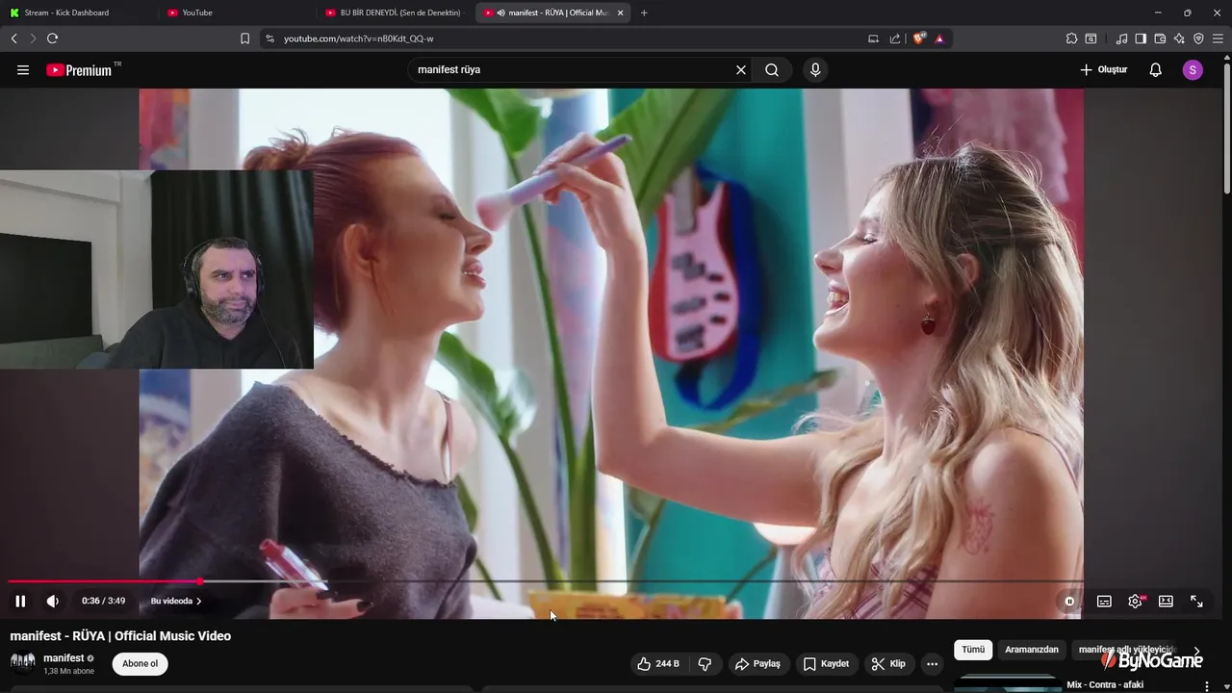Subscribe with the Abone ol button
Screen dimensions: 1232x693
pyautogui.click(x=140, y=664)
